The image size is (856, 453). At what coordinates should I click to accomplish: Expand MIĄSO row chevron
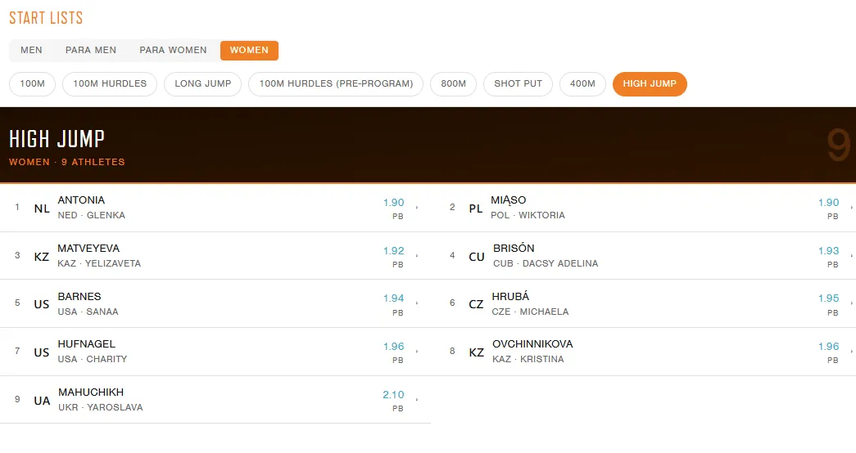click(851, 207)
